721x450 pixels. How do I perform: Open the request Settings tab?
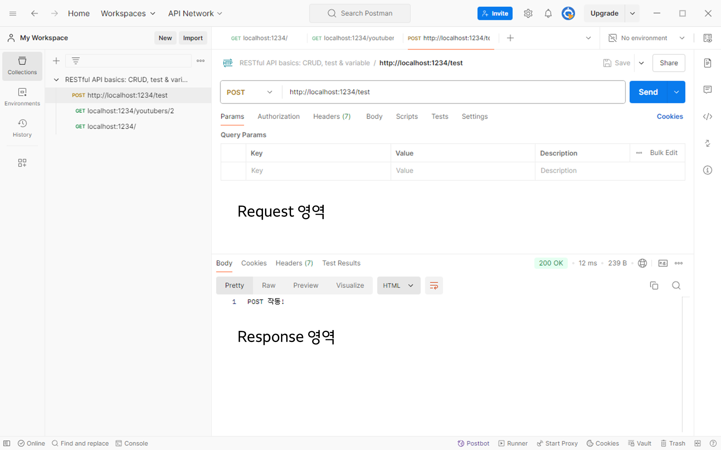pyautogui.click(x=474, y=116)
